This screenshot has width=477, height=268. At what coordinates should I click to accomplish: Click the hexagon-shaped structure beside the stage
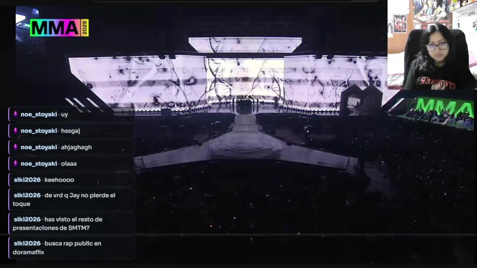pyautogui.click(x=361, y=100)
